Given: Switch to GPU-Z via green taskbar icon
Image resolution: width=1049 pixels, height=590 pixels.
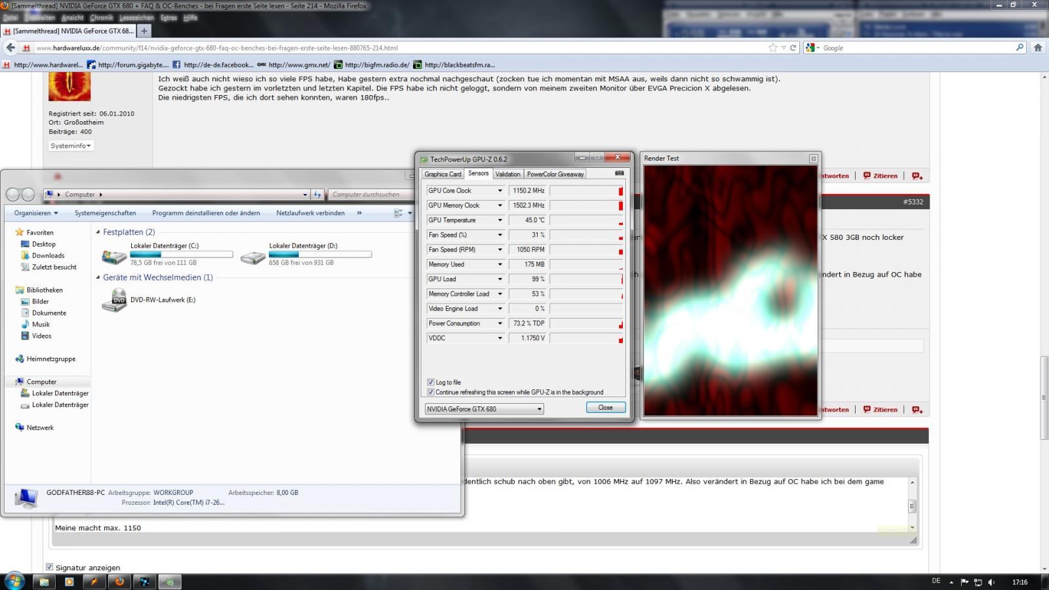Looking at the screenshot, I should click(x=170, y=581).
